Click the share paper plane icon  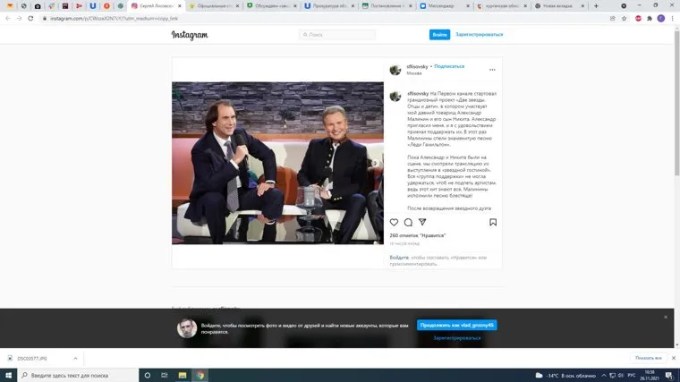(x=422, y=222)
